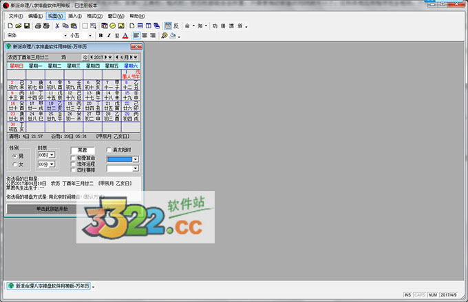Select calendar day 10 十四

(x=36, y=95)
